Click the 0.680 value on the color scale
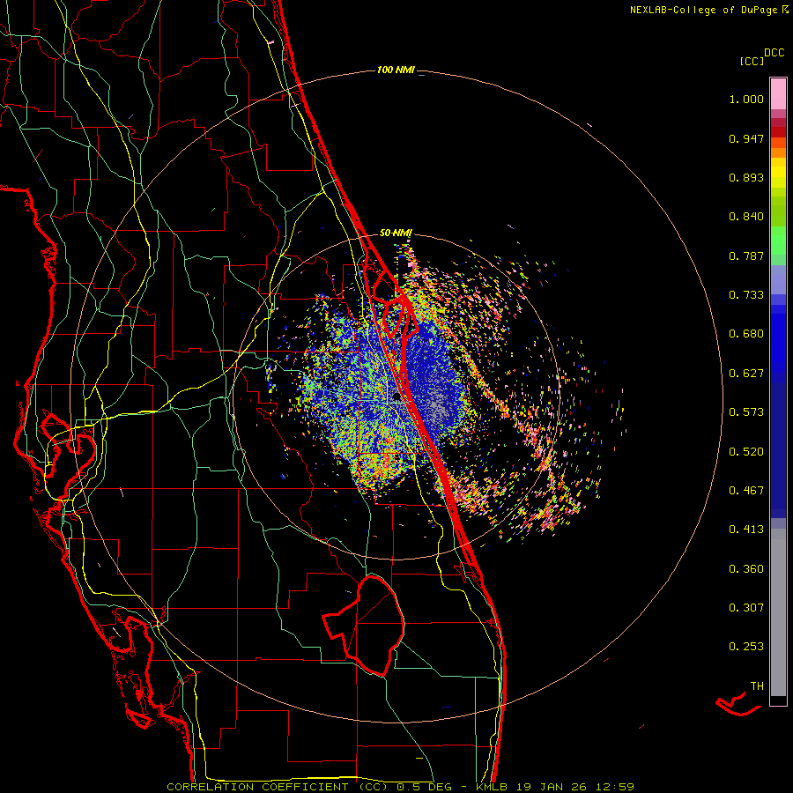Viewport: 793px width, 793px height. [746, 334]
